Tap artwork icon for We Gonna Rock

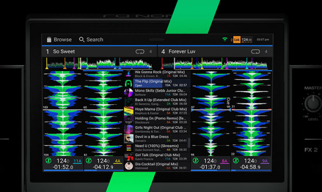[129, 74]
